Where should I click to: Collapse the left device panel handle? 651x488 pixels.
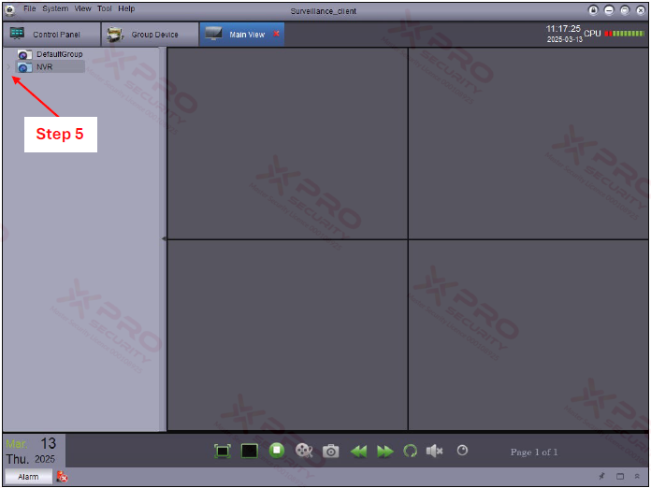(164, 238)
